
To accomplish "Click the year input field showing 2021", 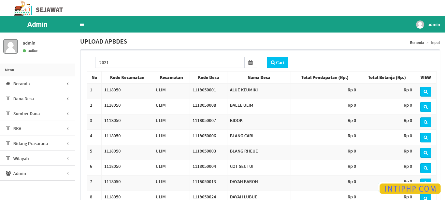I will (169, 62).
